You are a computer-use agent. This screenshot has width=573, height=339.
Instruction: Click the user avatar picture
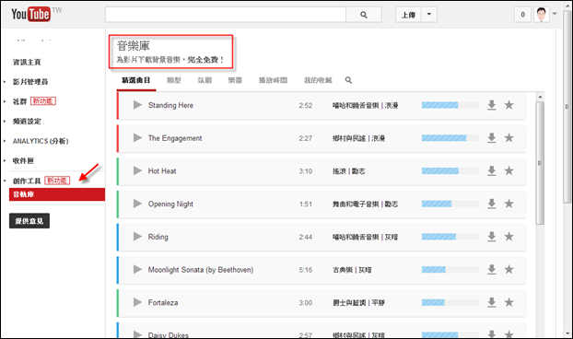(541, 15)
